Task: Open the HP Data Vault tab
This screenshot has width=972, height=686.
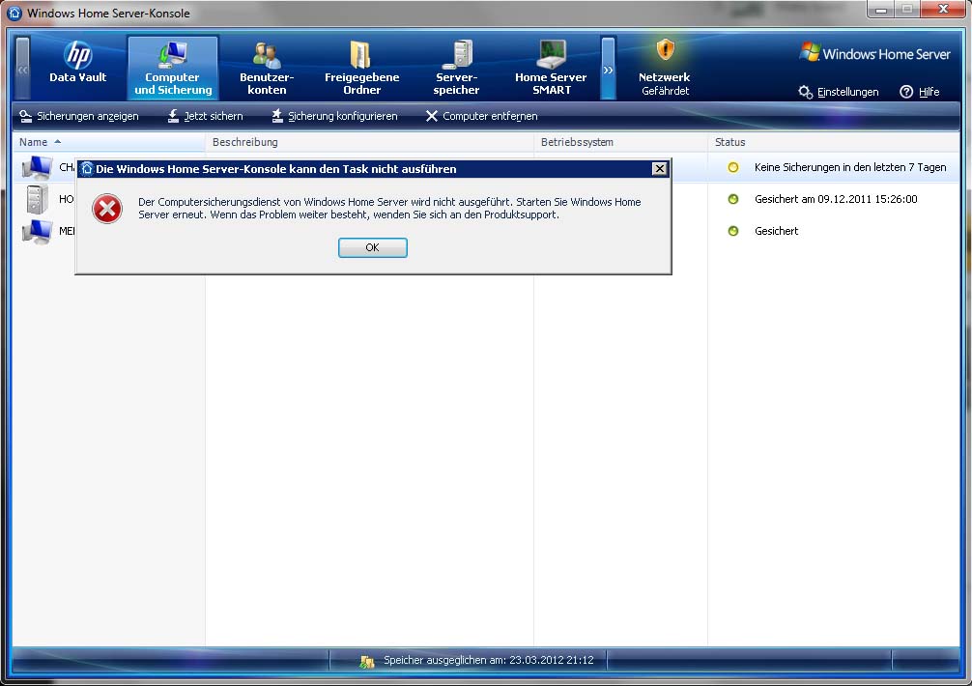Action: pyautogui.click(x=78, y=64)
